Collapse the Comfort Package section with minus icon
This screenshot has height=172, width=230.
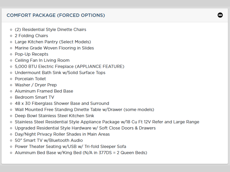pyautogui.click(x=220, y=15)
